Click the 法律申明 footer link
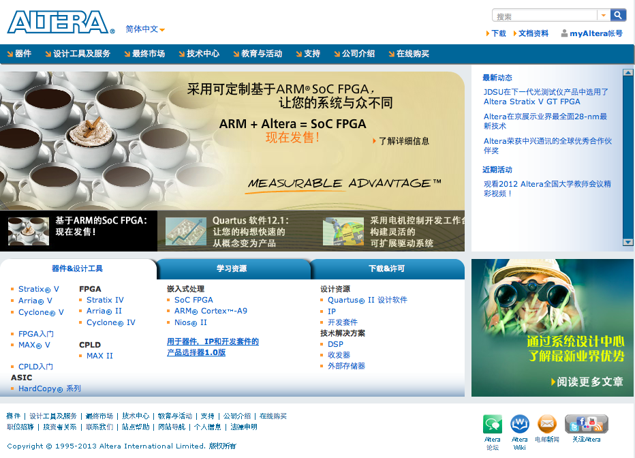The image size is (635, 458). click(244, 427)
